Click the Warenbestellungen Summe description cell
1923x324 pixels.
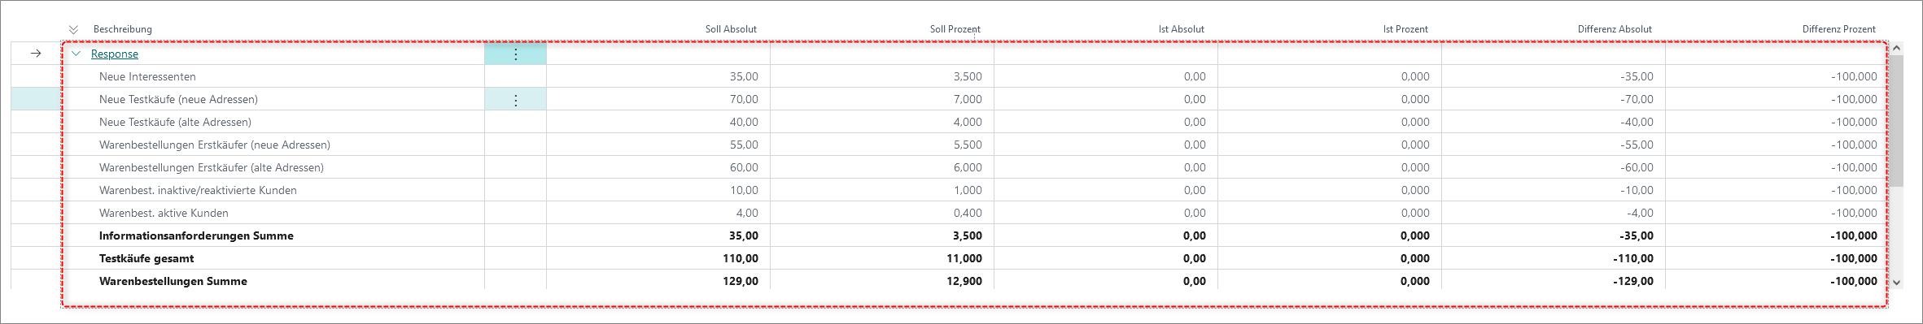pyautogui.click(x=274, y=281)
